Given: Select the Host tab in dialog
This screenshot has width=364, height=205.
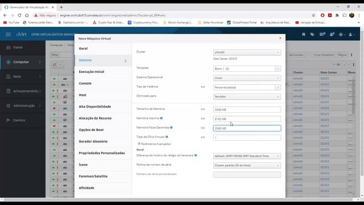Looking at the screenshot, I should 103,95.
